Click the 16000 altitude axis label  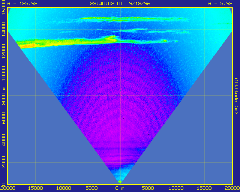click(3, 7)
